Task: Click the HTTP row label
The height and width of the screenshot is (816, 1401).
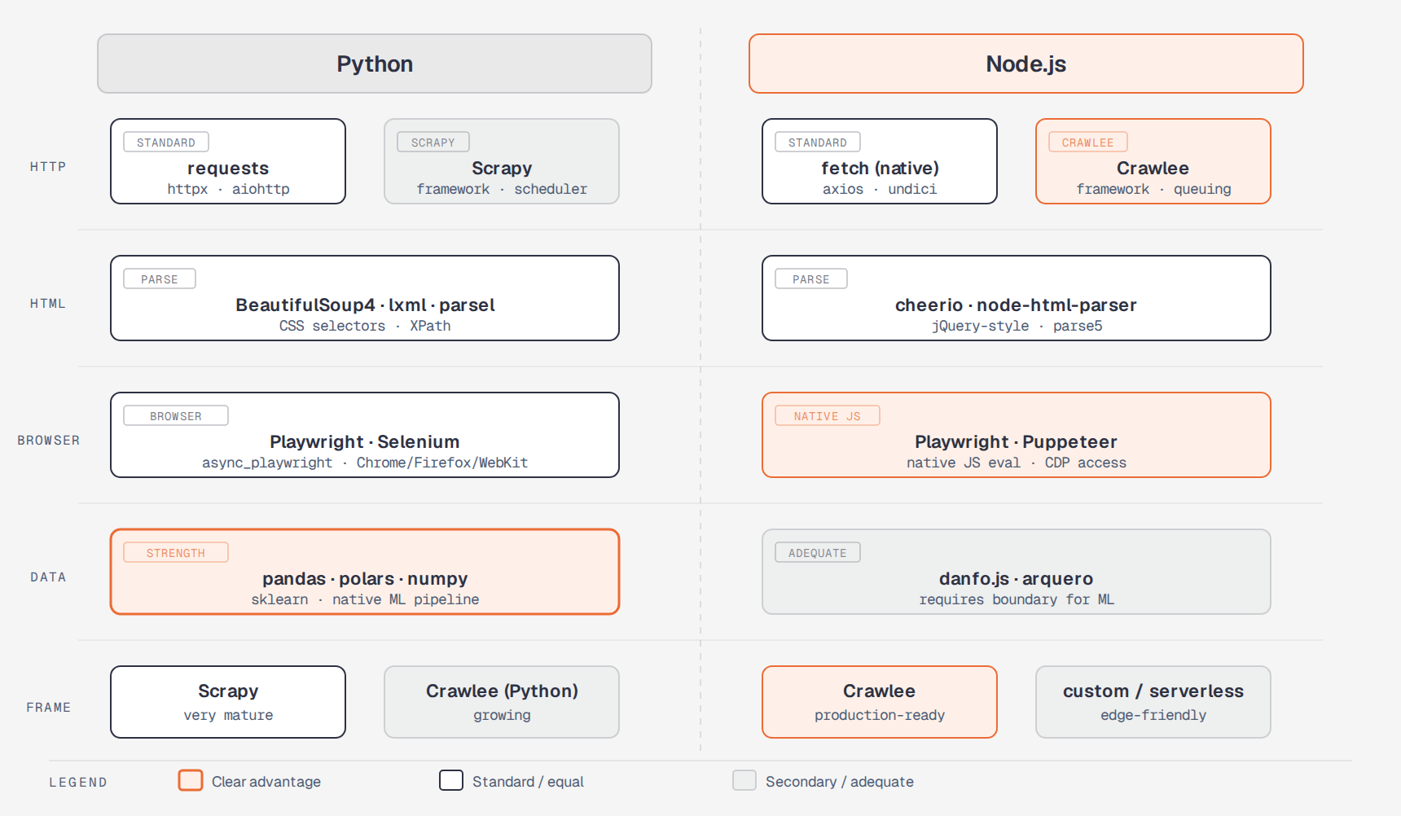Action: click(x=48, y=167)
